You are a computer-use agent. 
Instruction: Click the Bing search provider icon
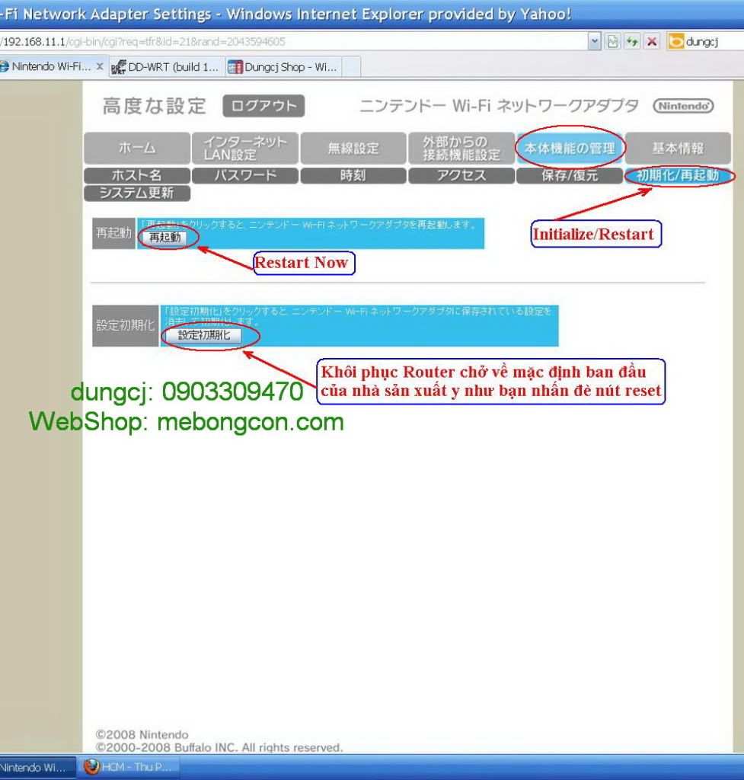675,42
